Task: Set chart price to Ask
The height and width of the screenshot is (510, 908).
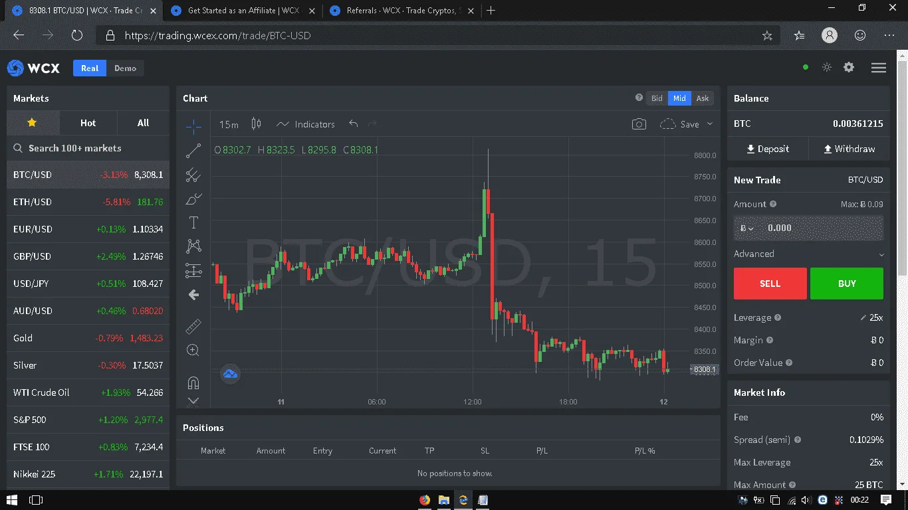Action: pos(703,98)
